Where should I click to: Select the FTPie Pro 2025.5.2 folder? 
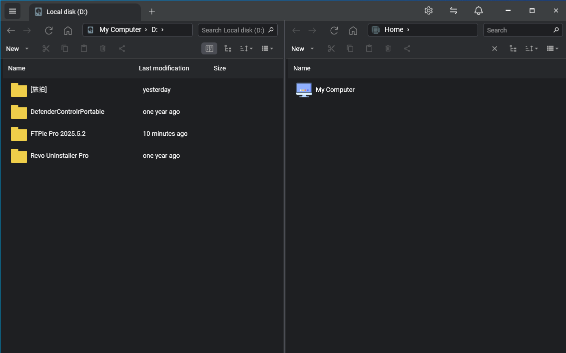click(57, 134)
